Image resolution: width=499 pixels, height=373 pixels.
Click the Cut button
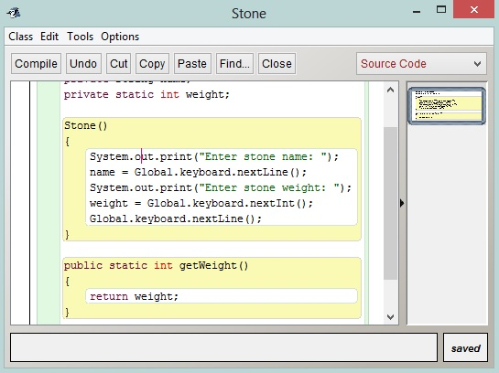[119, 64]
